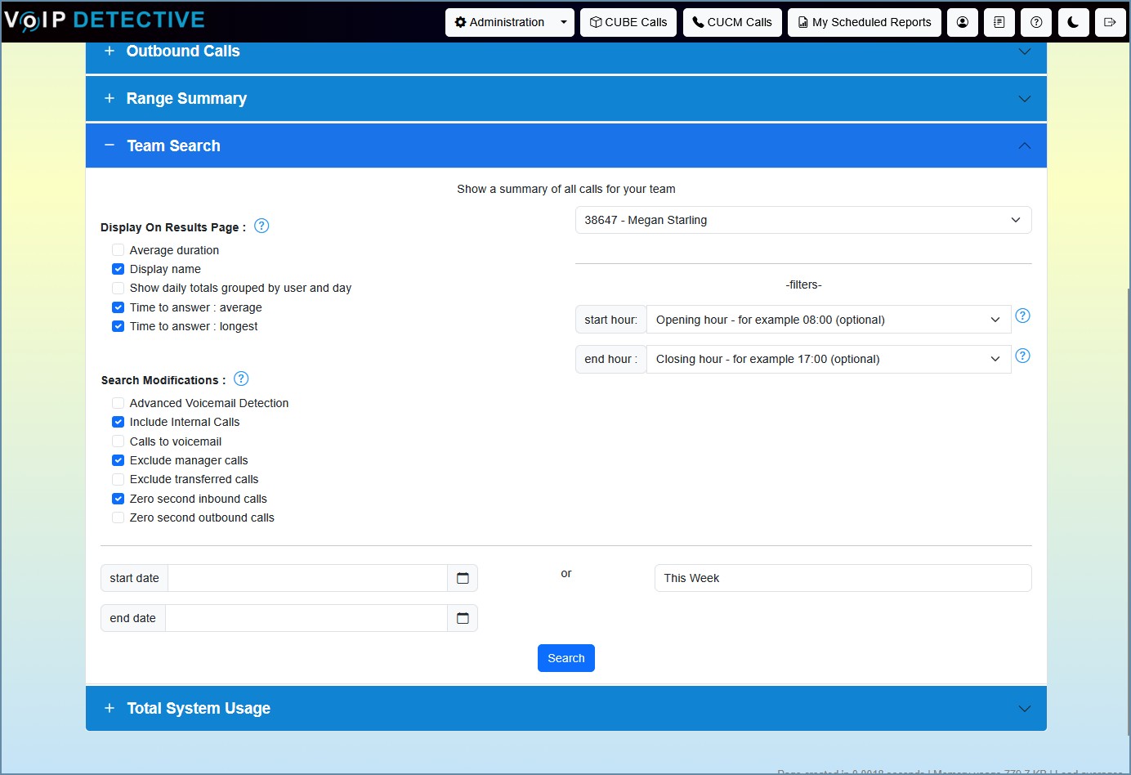This screenshot has width=1131, height=775.
Task: Open calendar picker for end date
Action: coord(463,618)
